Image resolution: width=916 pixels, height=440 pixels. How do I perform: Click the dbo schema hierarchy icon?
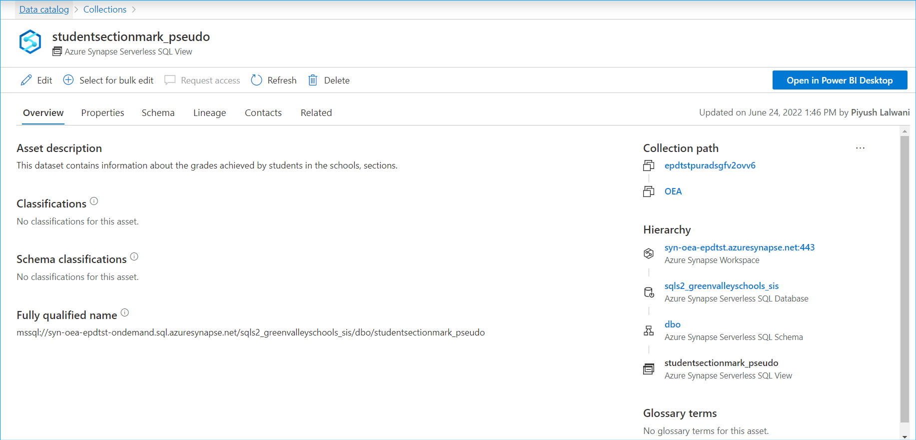649,330
